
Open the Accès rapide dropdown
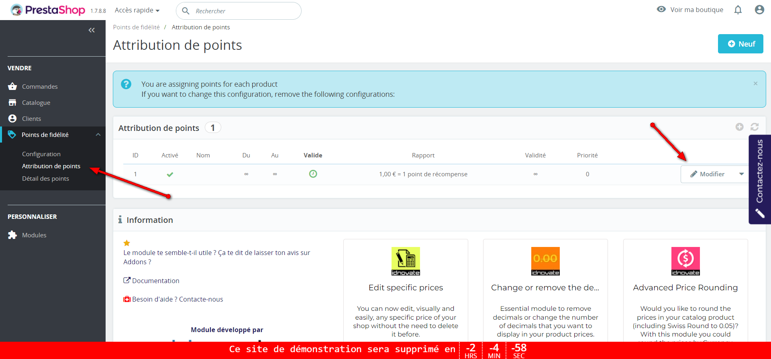click(x=137, y=10)
